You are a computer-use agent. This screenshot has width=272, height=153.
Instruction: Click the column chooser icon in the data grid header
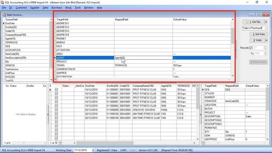50,86
